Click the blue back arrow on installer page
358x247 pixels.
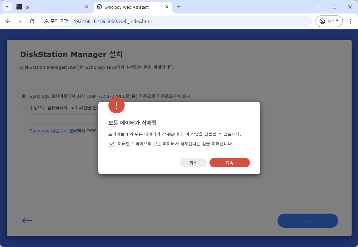click(x=27, y=220)
